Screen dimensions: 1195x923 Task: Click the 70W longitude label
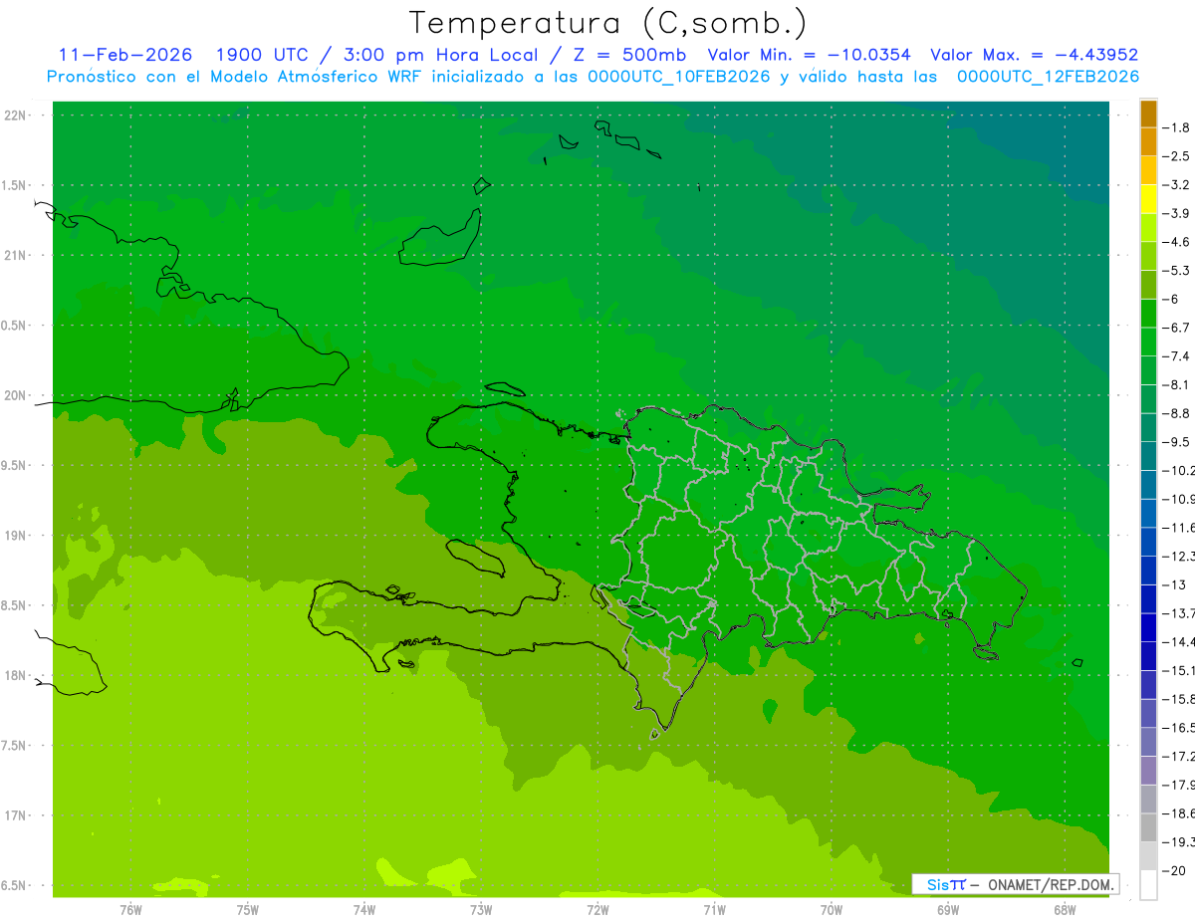[832, 910]
